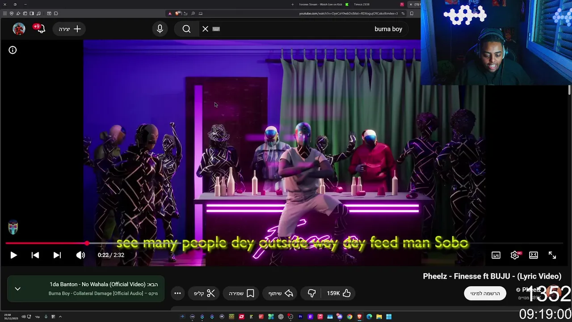The image size is (572, 322).
Task: Show hidden system tray icons
Action: click(x=60, y=317)
